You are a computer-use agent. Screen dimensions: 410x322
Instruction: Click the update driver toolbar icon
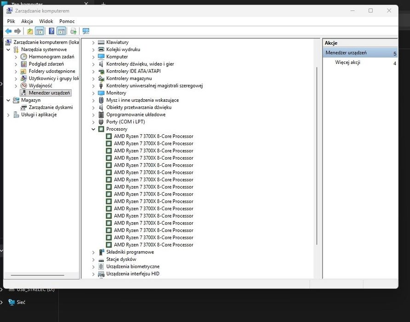tap(74, 31)
